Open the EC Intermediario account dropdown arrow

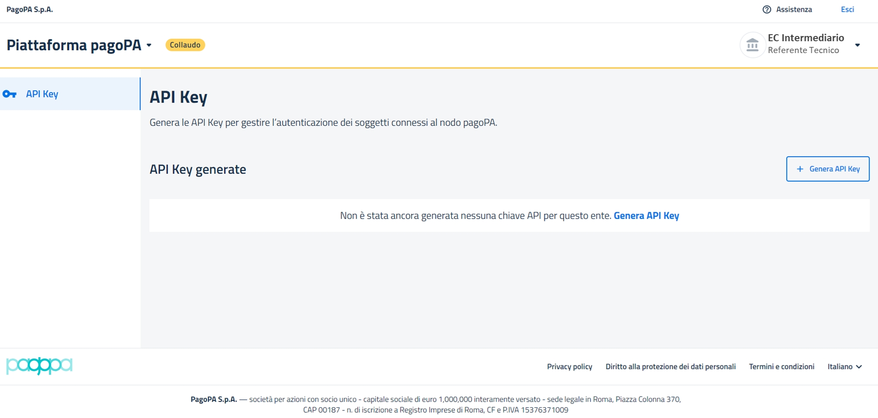point(857,45)
